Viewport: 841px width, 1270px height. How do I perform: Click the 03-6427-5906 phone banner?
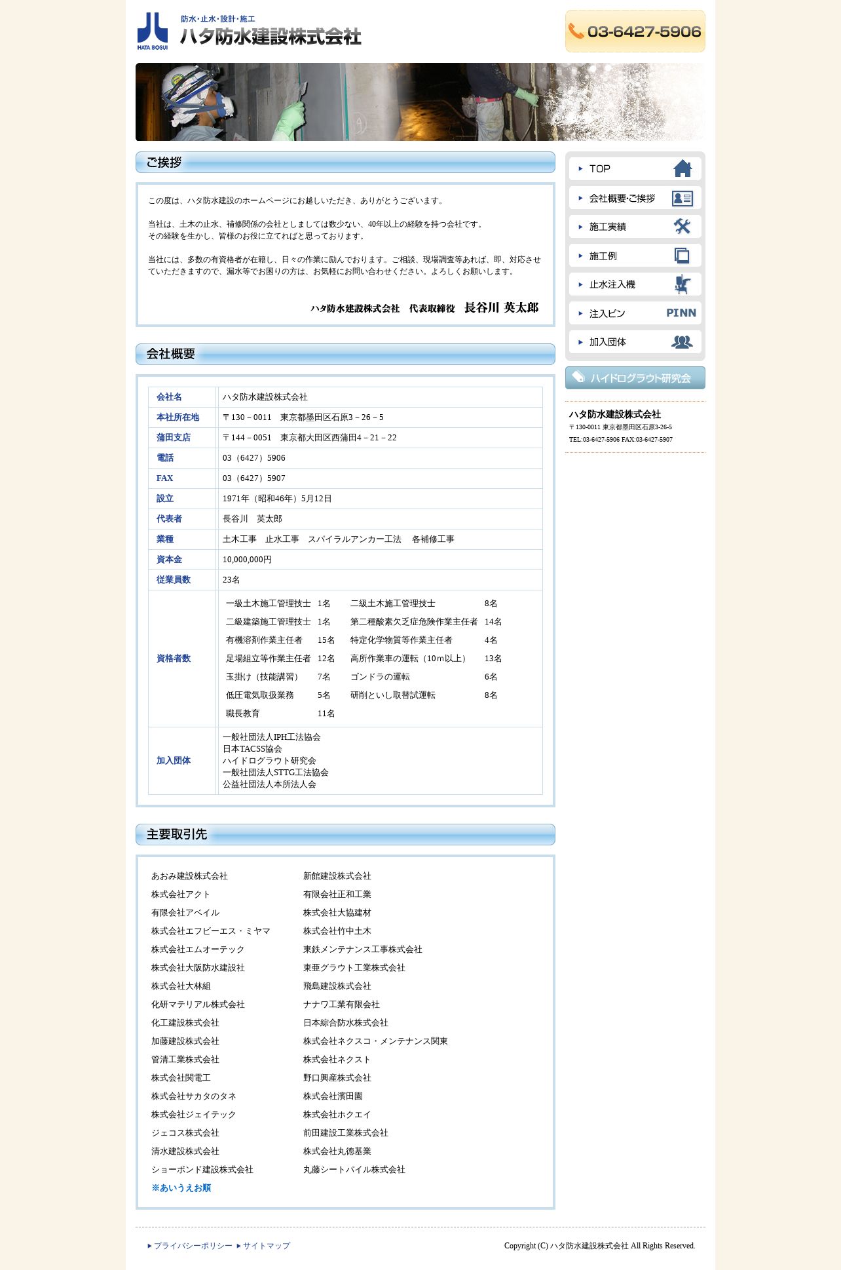pos(635,31)
